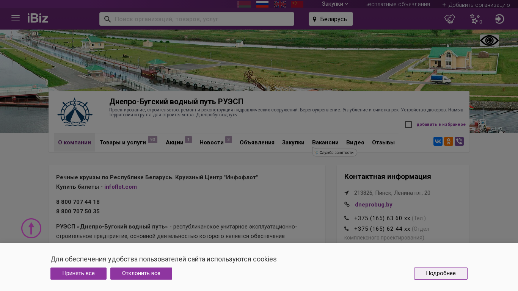Open the 'Объявления' tab

click(257, 142)
